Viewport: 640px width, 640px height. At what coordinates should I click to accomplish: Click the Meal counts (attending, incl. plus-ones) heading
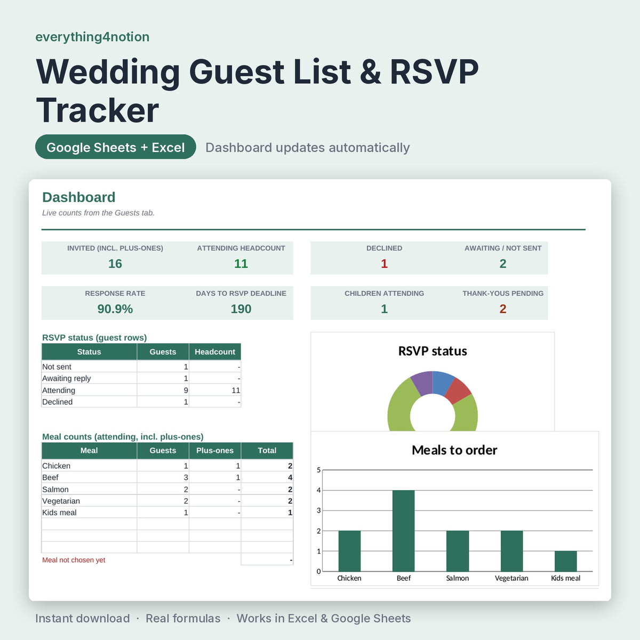coord(123,437)
